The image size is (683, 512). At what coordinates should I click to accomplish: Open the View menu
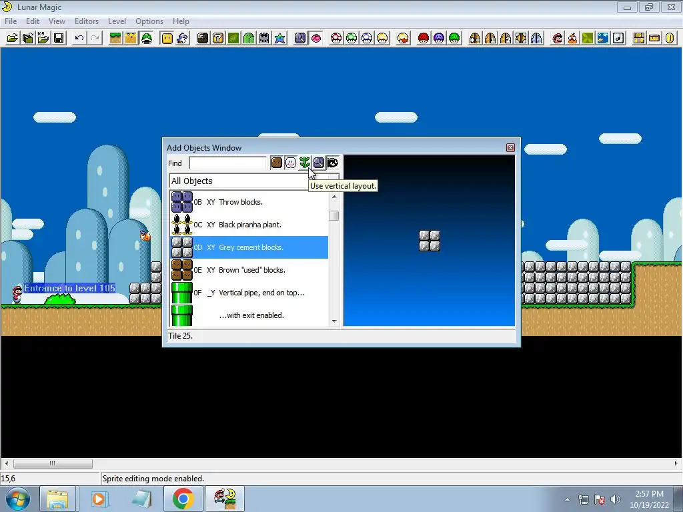57,21
